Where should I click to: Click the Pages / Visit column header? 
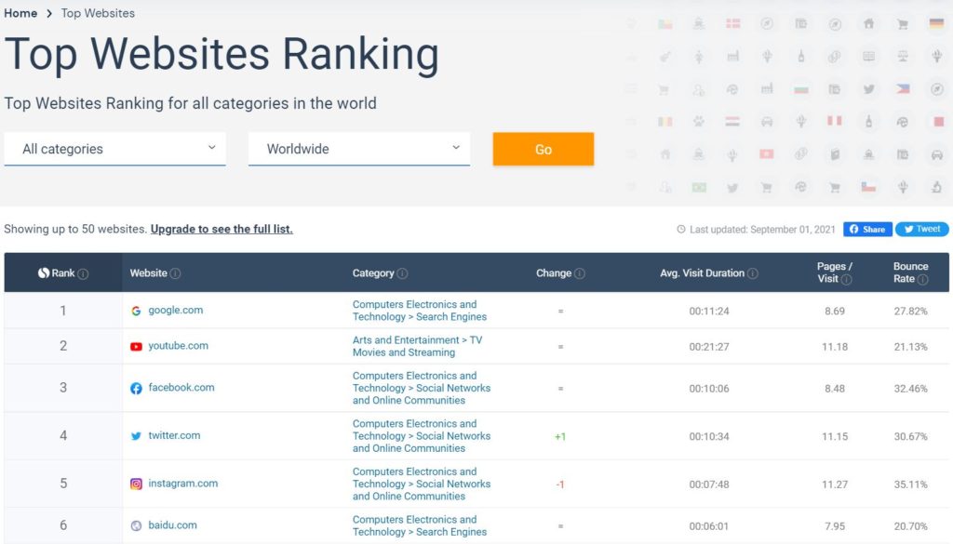(x=834, y=272)
